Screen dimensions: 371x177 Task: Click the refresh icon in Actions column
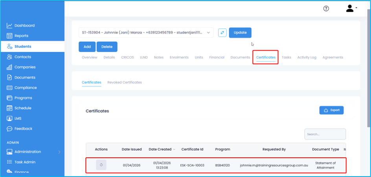pyautogui.click(x=101, y=165)
